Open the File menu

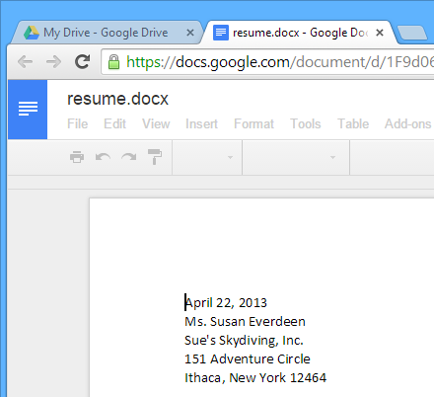pos(78,124)
